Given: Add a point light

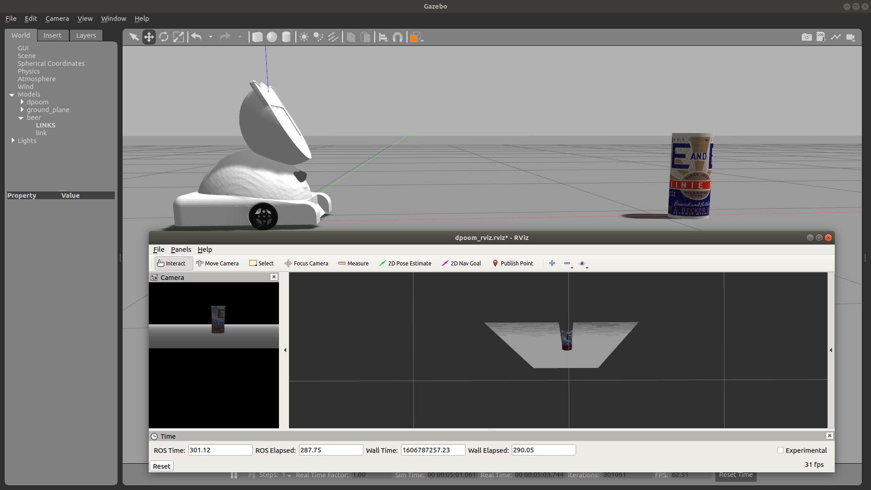Looking at the screenshot, I should pyautogui.click(x=304, y=37).
